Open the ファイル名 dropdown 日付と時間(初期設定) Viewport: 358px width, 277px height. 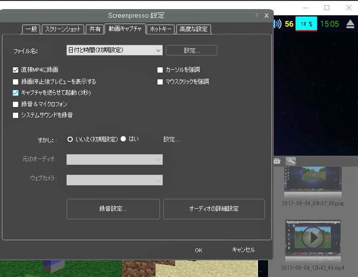pyautogui.click(x=114, y=50)
